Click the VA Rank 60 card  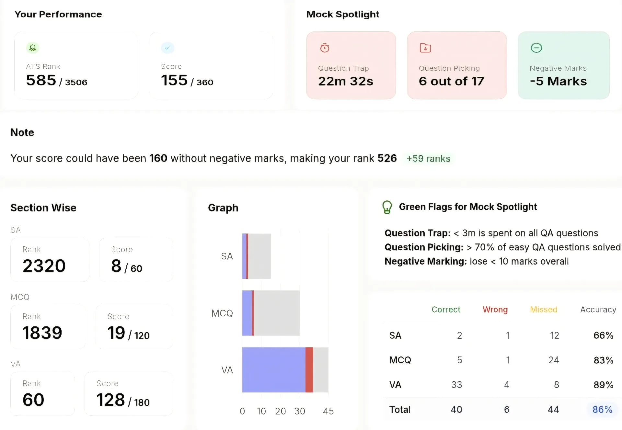[43, 394]
